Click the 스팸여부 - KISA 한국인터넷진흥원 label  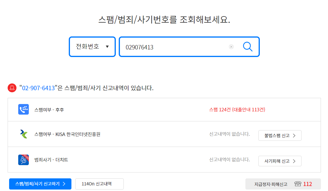click(67, 134)
